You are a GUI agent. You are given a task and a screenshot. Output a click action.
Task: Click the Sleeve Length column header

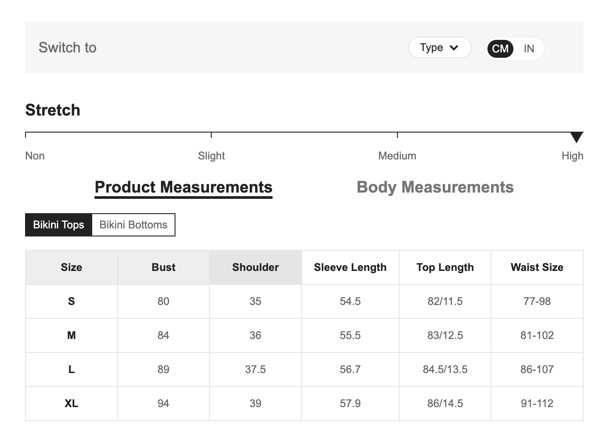coord(350,267)
